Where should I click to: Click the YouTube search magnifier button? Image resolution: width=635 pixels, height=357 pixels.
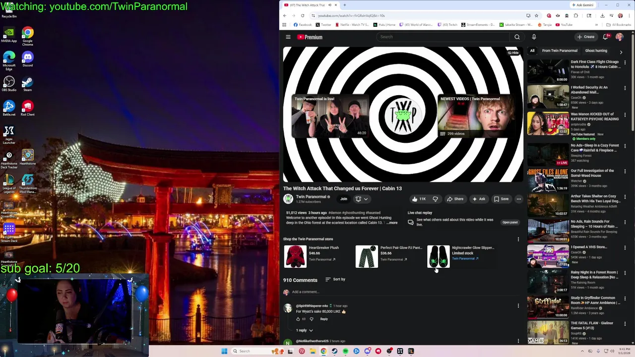517,37
